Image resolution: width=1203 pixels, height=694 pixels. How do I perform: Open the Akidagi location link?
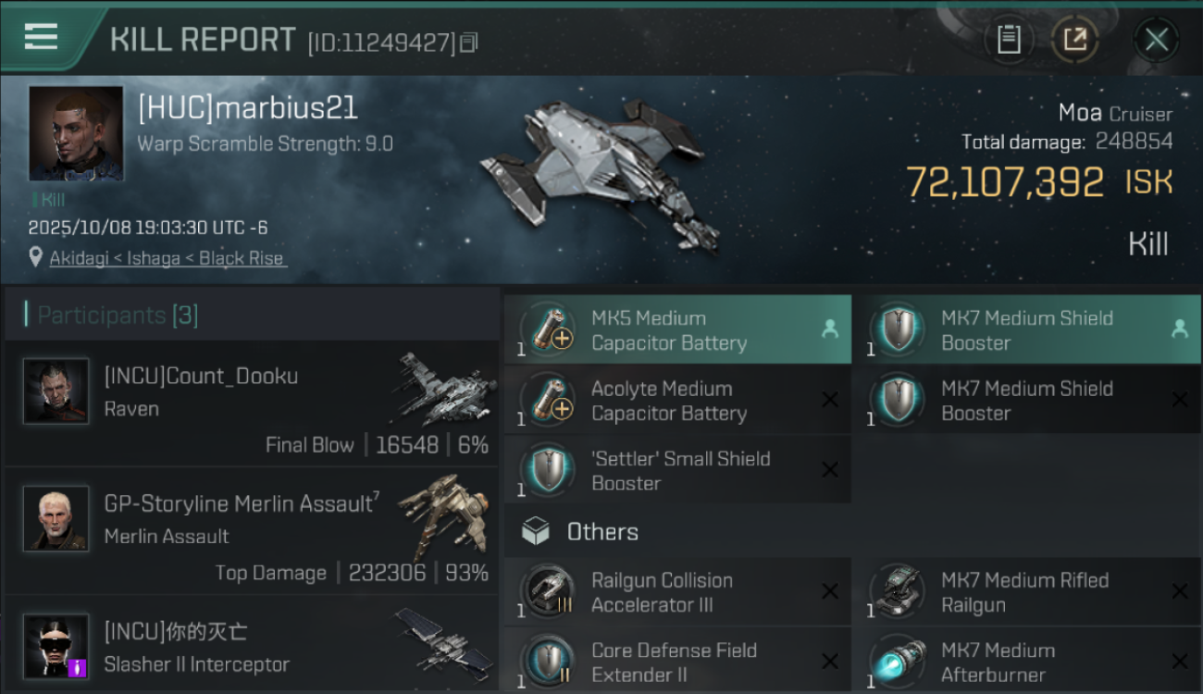click(x=167, y=258)
